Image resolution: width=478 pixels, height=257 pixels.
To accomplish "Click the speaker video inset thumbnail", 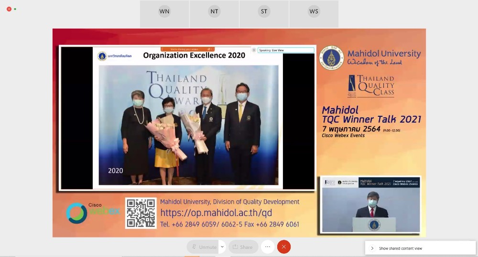I will click(x=370, y=205).
